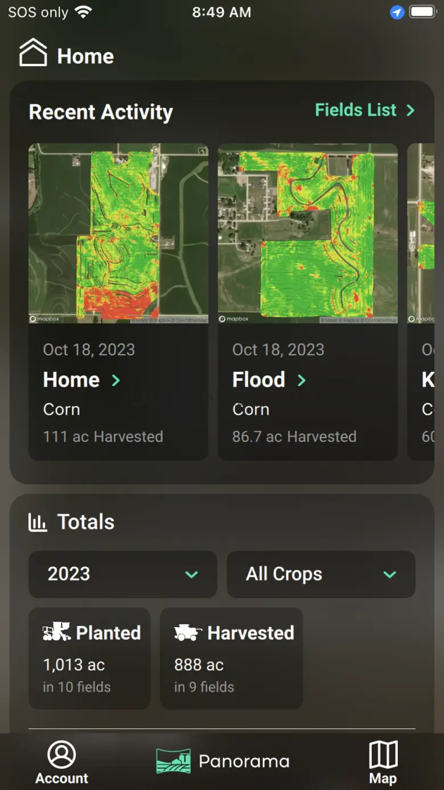Tap chevron next to Home field

[x=116, y=380]
